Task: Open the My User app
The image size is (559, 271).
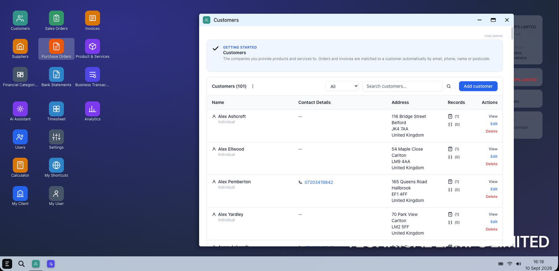Action: (x=56, y=196)
